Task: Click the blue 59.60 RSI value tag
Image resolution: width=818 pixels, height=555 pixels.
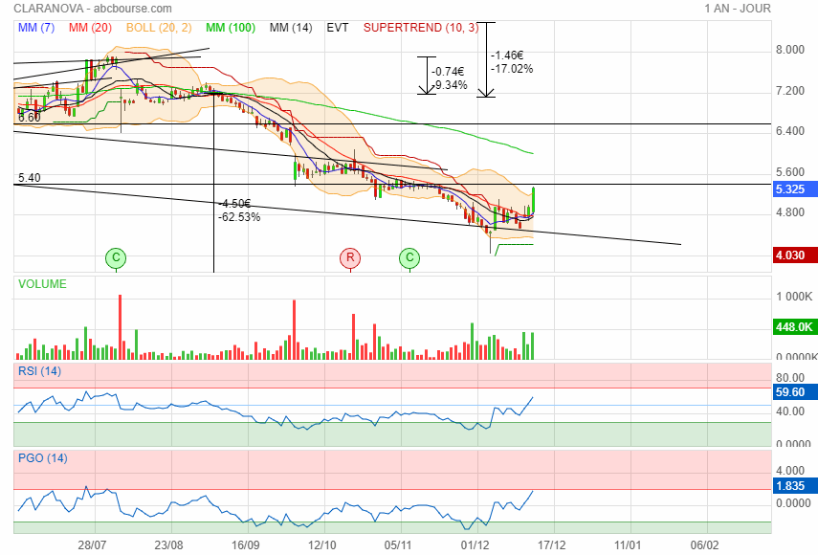Action: [794, 392]
